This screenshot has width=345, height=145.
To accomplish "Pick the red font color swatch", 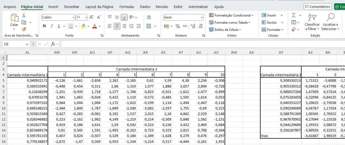I will (95, 26).
